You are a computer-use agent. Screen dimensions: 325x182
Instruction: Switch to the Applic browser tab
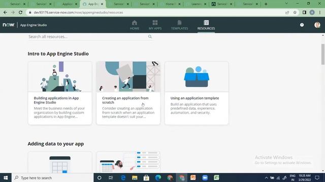[67, 4]
